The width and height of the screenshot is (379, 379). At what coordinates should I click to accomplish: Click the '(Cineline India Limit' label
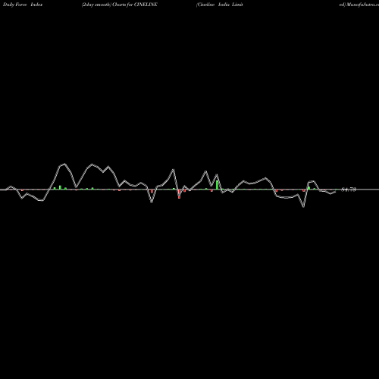pyautogui.click(x=220, y=5)
